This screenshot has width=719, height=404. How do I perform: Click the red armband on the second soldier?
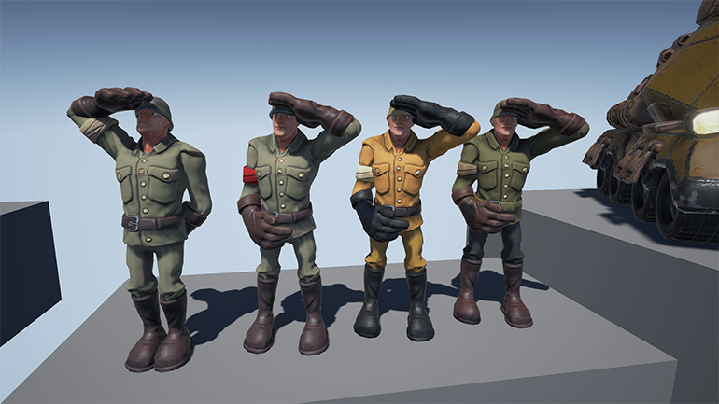(x=249, y=175)
